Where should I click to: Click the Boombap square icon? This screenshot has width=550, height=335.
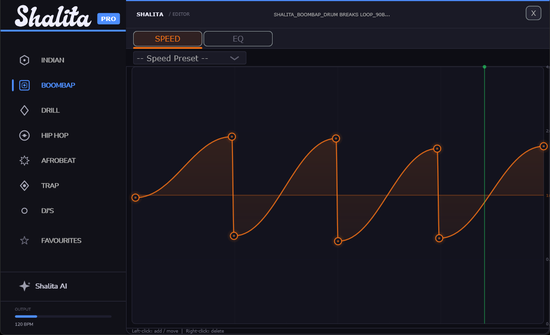[24, 86]
